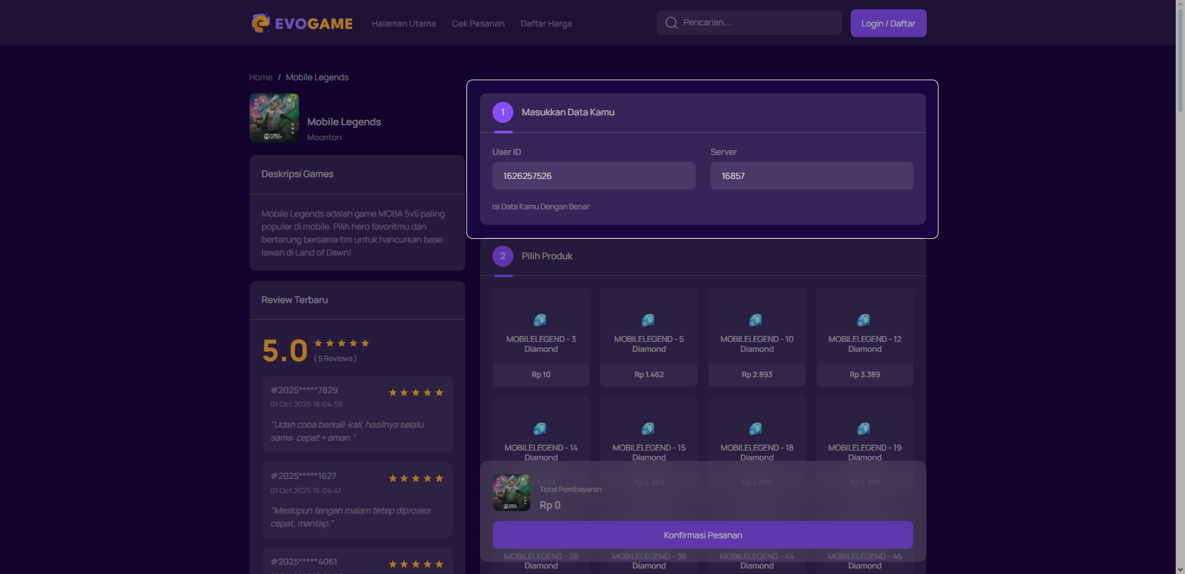Viewport: 1185px width, 574px height.
Task: Click review ID #2025*****1627
Action: [x=303, y=476]
